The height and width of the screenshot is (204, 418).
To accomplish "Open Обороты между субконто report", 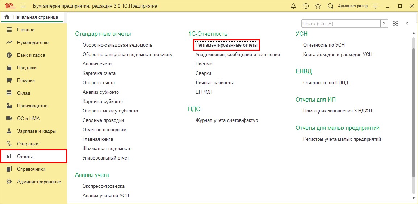I will [110, 111].
